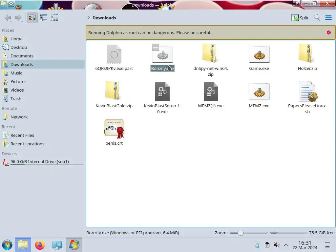This screenshot has height=252, width=336.
Task: Expand hidden system tray icons
Action: coord(286,245)
